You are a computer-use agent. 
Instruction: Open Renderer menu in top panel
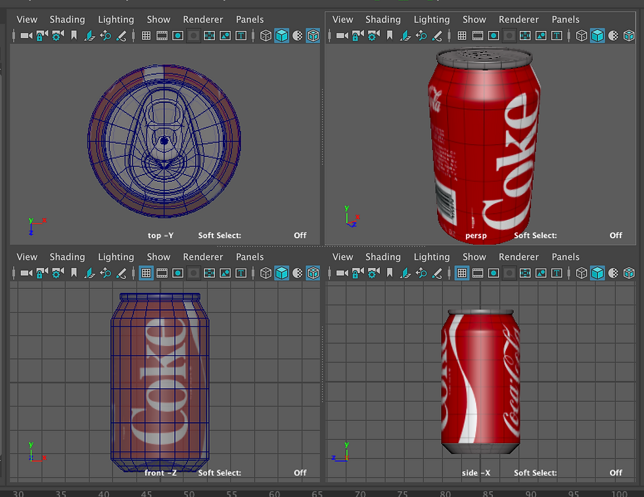pos(203,19)
